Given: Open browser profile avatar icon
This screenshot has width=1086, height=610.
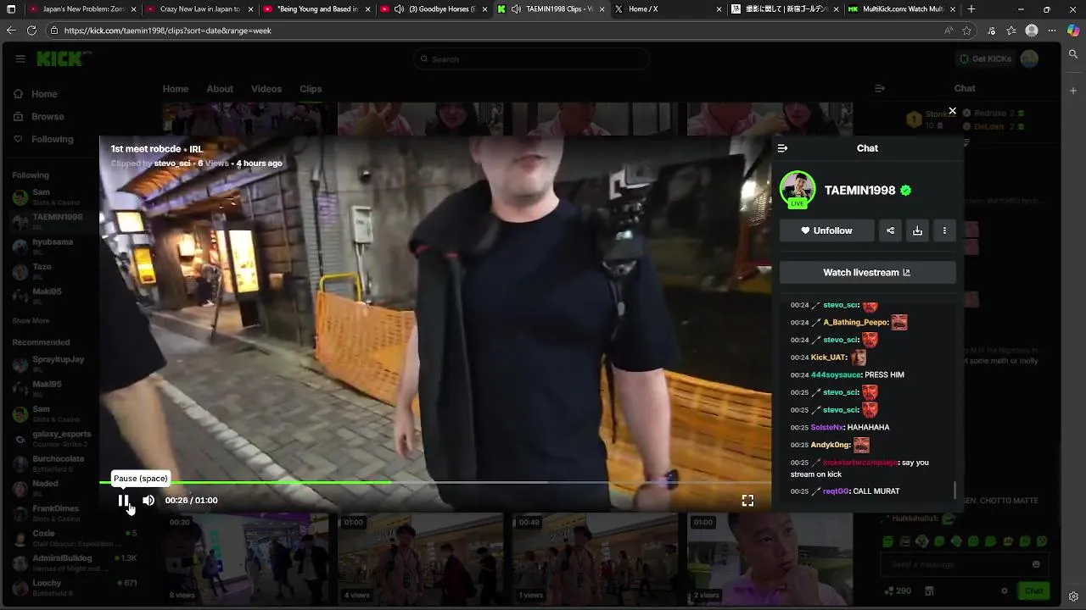Looking at the screenshot, I should point(1032,30).
